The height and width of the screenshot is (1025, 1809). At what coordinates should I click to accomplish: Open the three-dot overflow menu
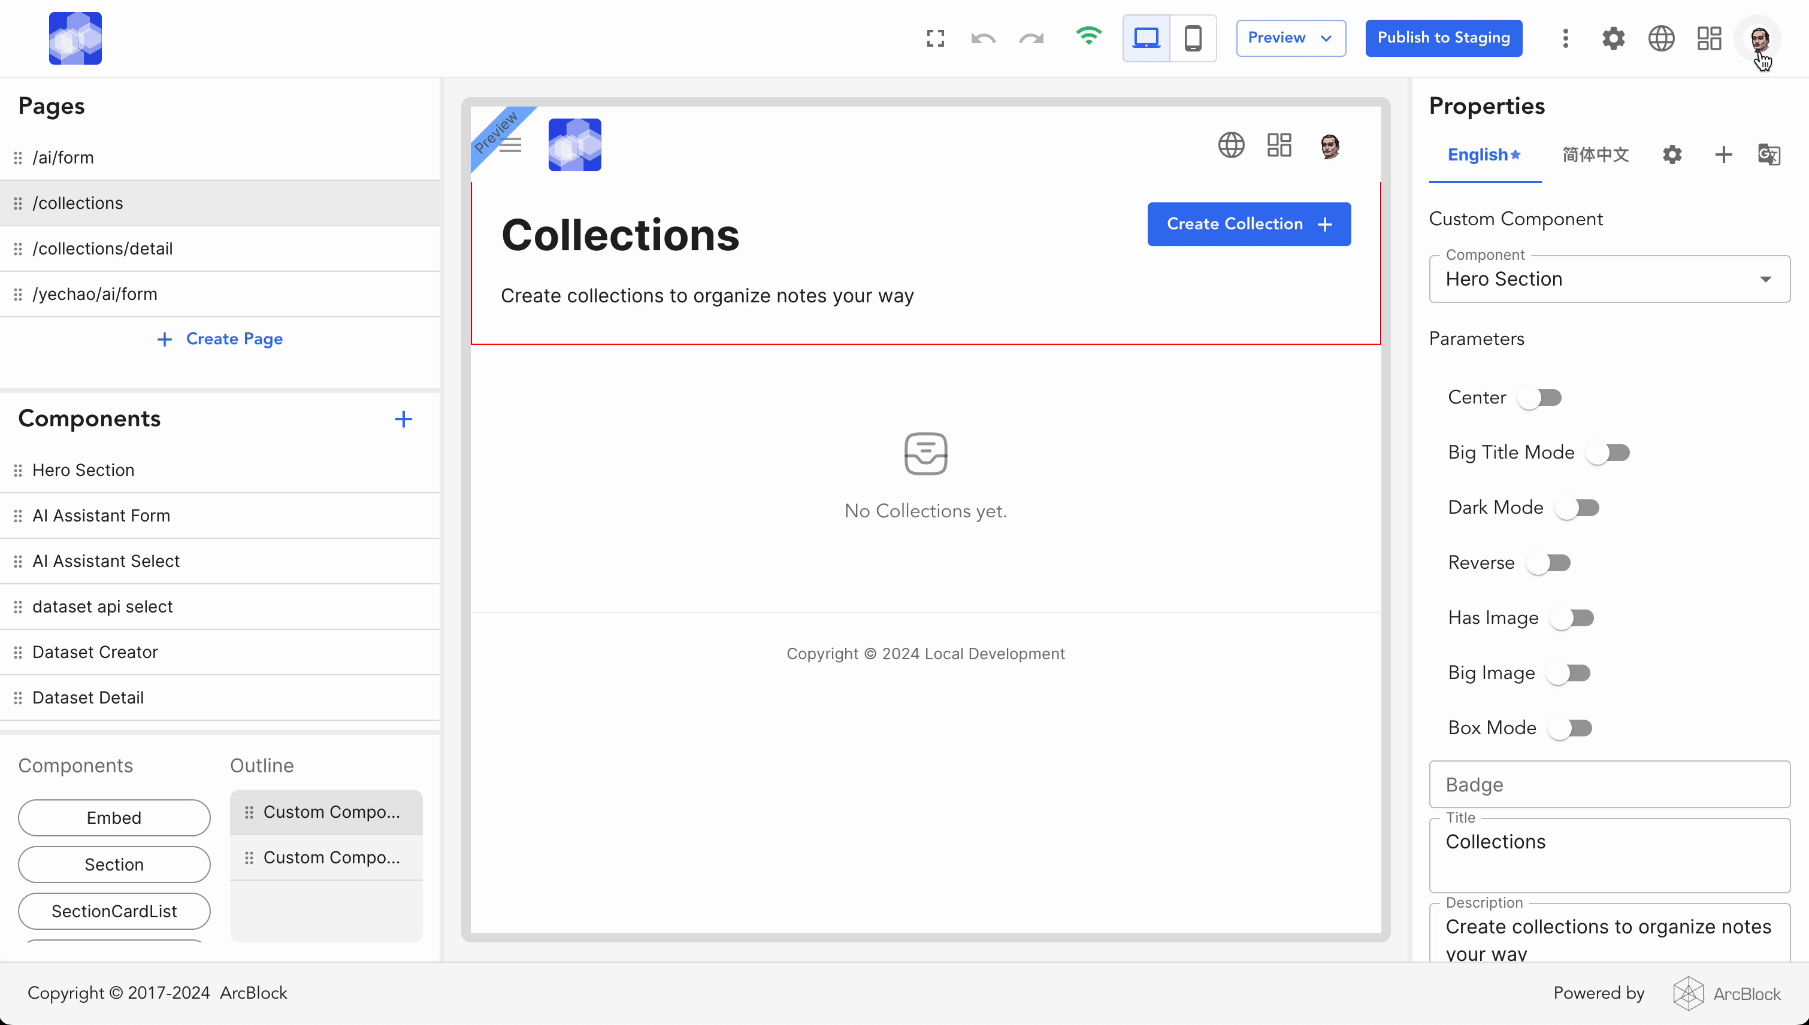pos(1565,38)
